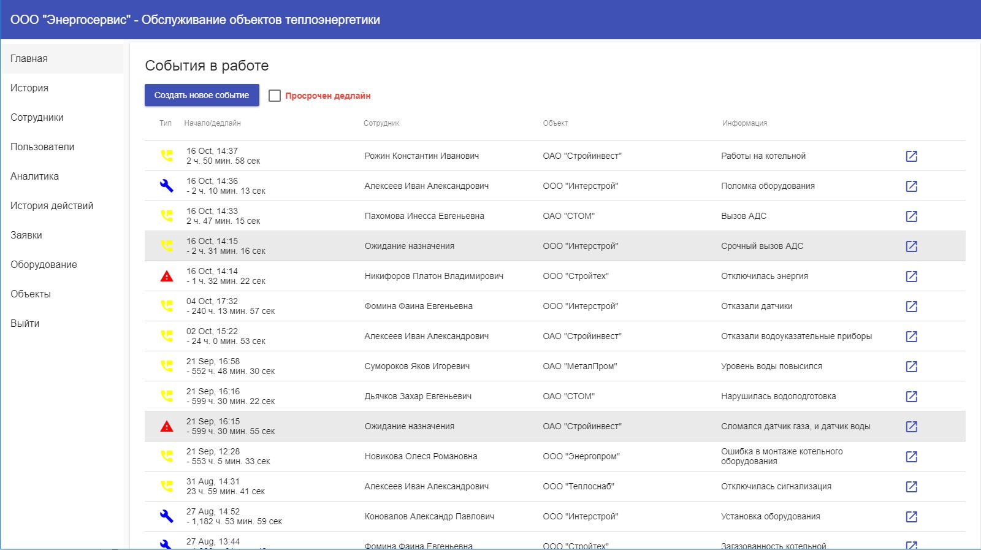The height and width of the screenshot is (550, 981).
Task: Click the phone icon of Рожин Константин's row
Action: tap(167, 156)
